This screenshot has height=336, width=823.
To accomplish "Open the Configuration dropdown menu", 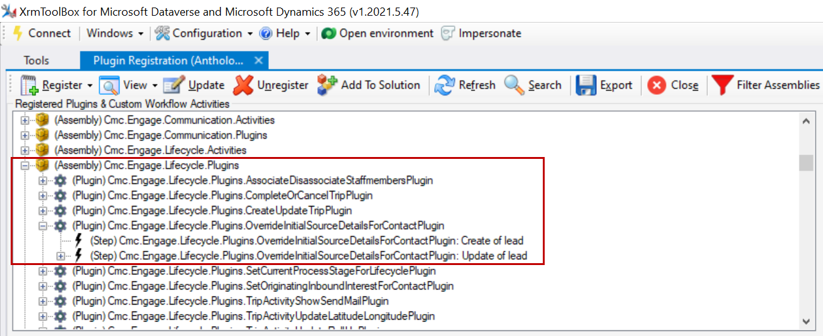I will click(x=204, y=33).
